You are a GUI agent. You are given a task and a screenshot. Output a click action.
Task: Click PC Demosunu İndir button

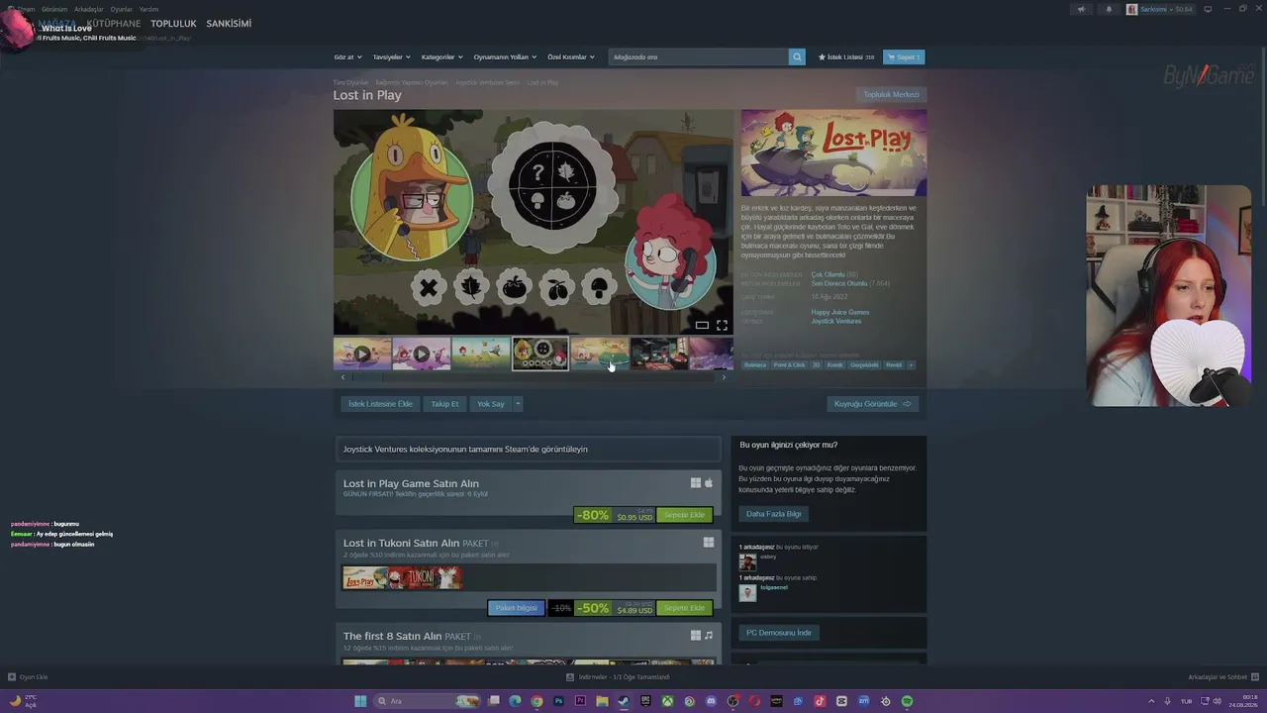779,633
